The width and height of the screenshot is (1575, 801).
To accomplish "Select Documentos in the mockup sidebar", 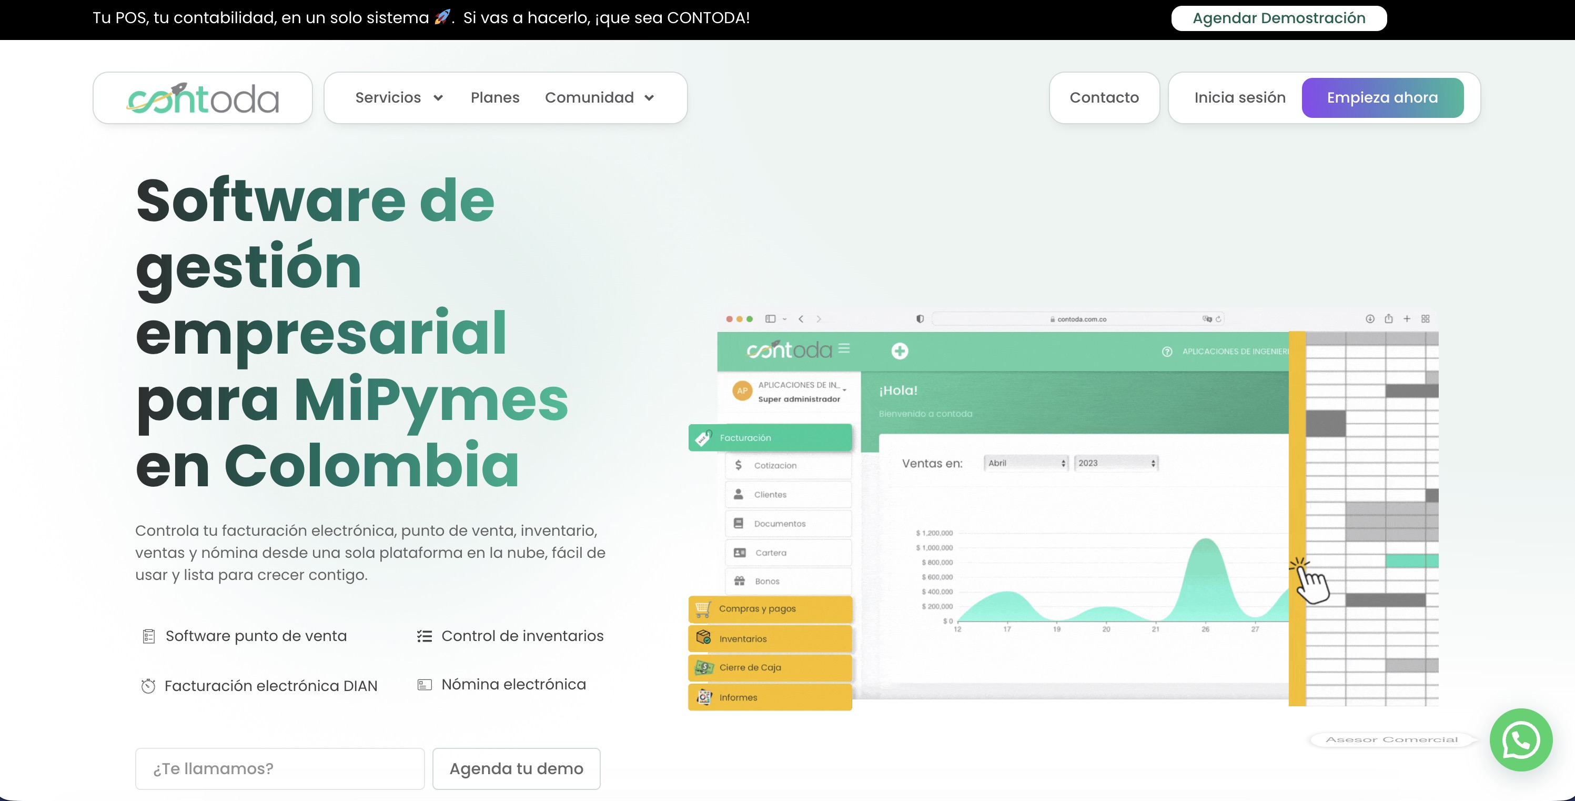I will click(788, 524).
